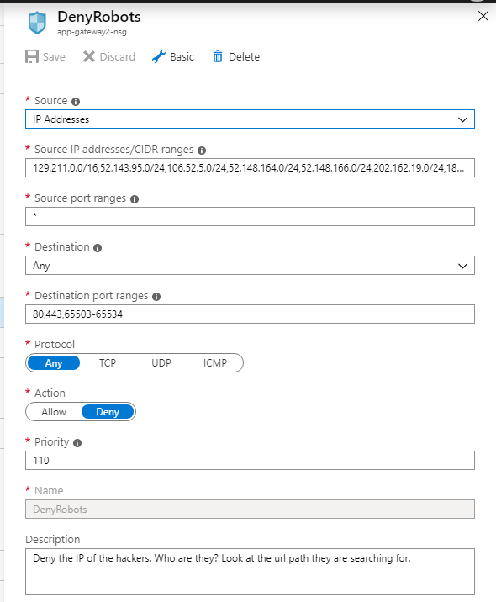Screen dimensions: 496x602
Task: Click info icon beside Source IP addresses/CIDR ranges
Action: point(202,150)
